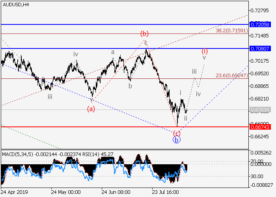This screenshot has width=276, height=197.
Task: Select the red (c) wave label
Action: coord(177,133)
